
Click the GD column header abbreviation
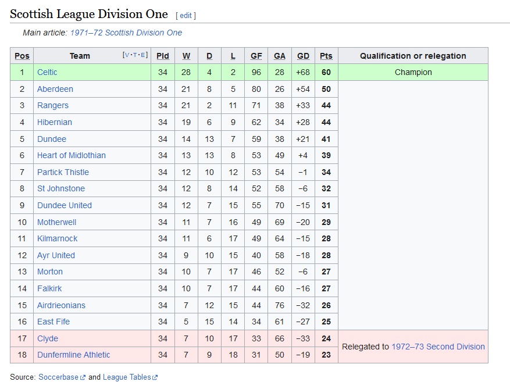[303, 56]
